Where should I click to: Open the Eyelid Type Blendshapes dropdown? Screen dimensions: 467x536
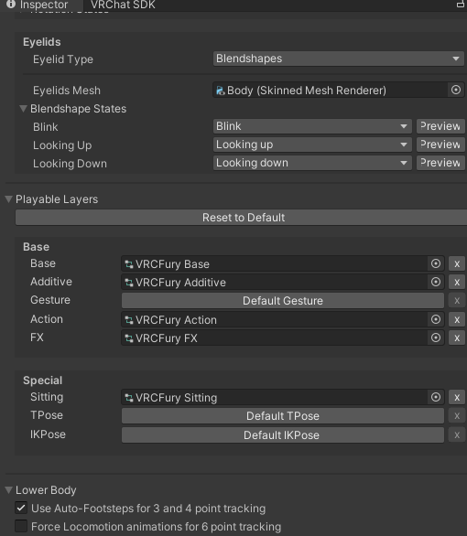click(x=339, y=59)
